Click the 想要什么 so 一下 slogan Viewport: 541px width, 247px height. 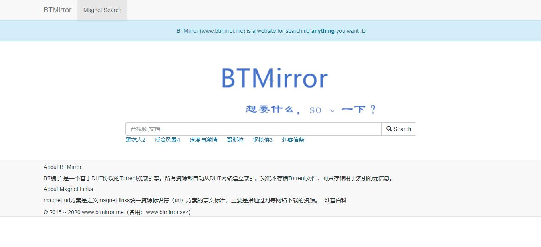click(311, 109)
